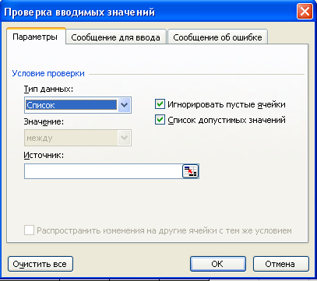Image resolution: width=317 pixels, height=281 pixels.
Task: Select the highlighted Список combo box field
Action: pos(71,105)
